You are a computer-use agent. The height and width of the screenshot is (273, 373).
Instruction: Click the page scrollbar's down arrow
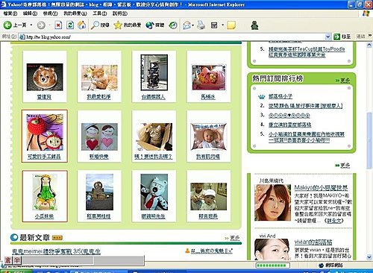tap(369, 257)
